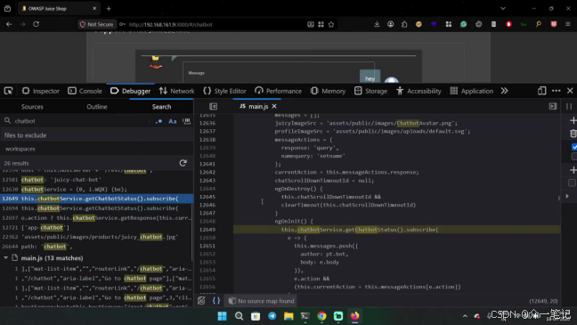Screen dimensions: 577x325
Task: Go back in browser history
Action: coord(9,24)
